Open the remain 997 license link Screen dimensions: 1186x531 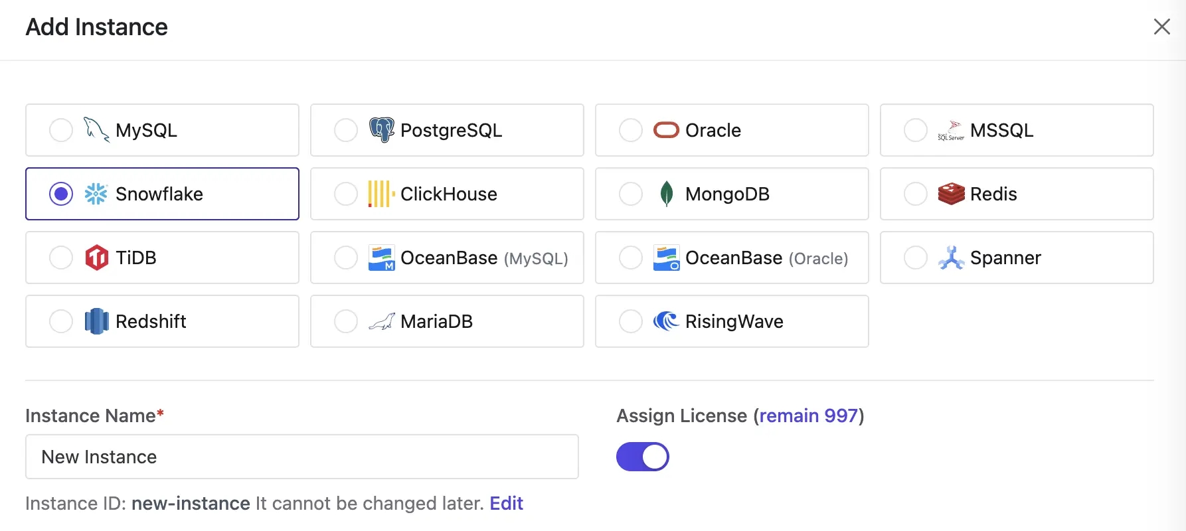click(809, 416)
